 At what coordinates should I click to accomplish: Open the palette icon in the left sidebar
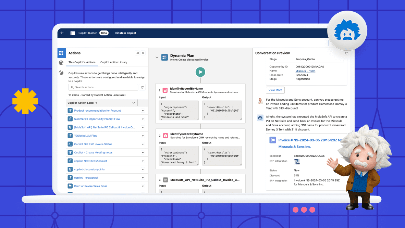(61, 63)
